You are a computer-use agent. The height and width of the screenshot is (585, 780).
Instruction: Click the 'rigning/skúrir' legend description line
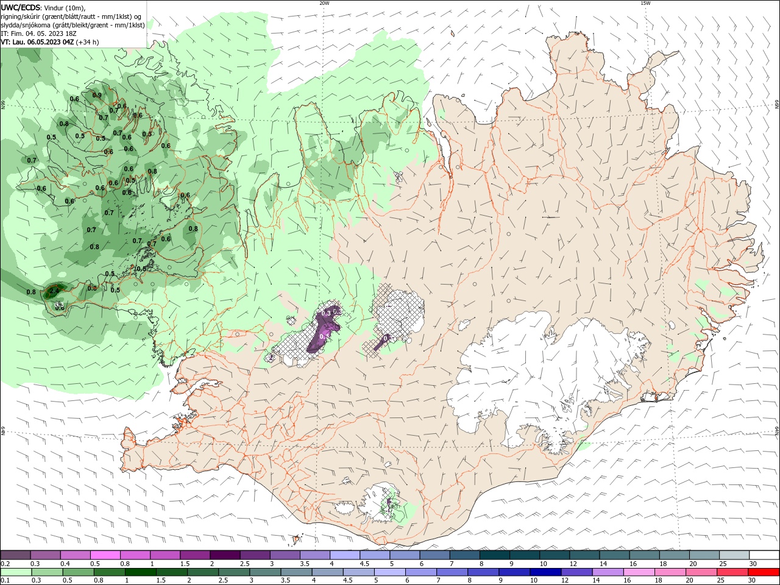[x=72, y=16]
